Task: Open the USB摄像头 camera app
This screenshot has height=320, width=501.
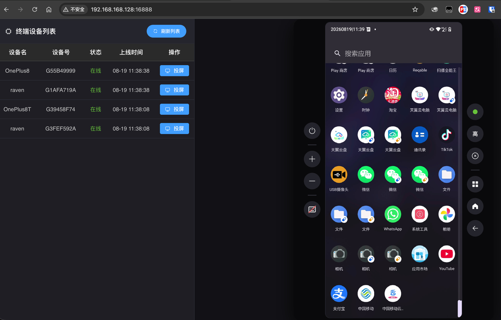Action: 339,174
